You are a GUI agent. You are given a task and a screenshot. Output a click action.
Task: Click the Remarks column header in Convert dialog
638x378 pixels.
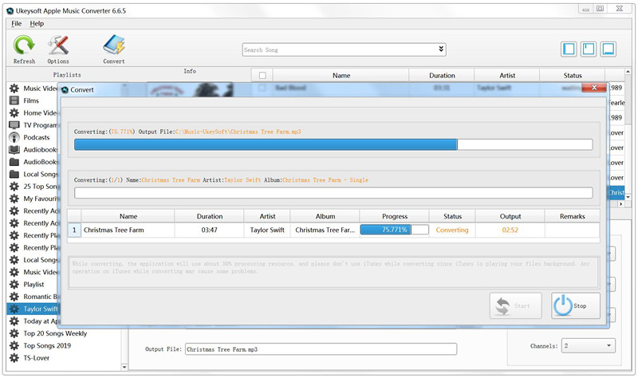[572, 216]
